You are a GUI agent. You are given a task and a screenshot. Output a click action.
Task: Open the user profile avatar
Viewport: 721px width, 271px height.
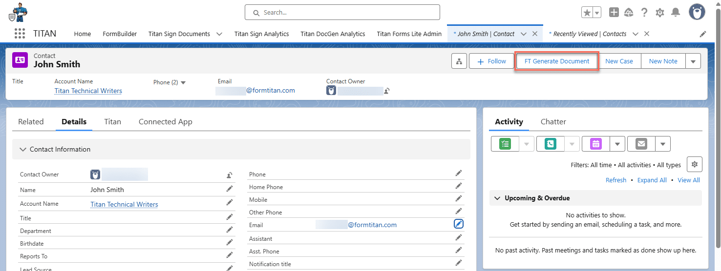click(697, 12)
